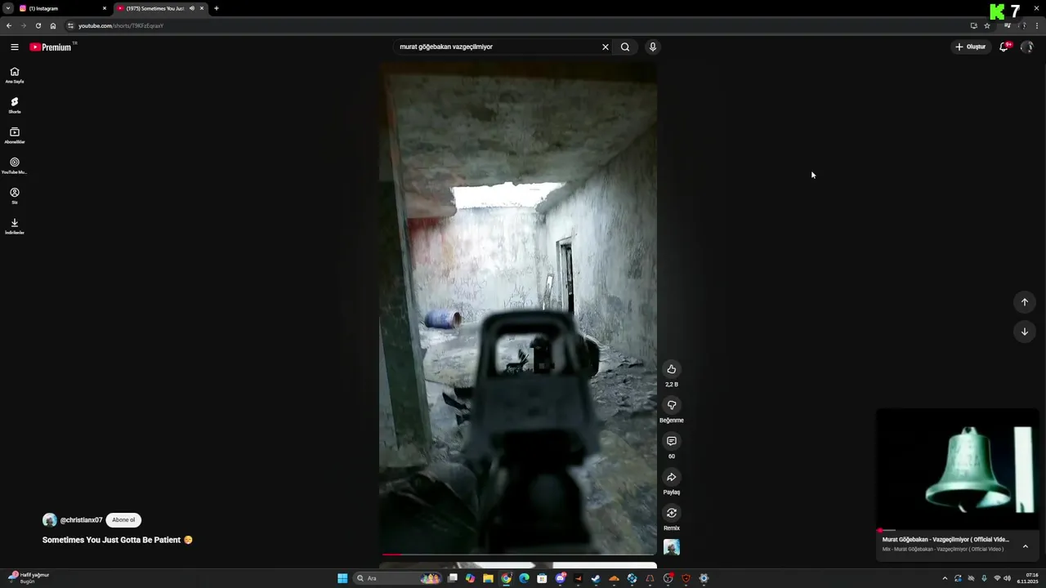View site information for youtube.com
The width and height of the screenshot is (1046, 588).
pos(70,25)
